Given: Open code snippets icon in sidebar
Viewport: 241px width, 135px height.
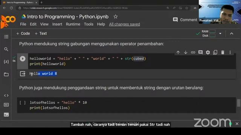Looking at the screenshot, I should click(x=6, y=96).
